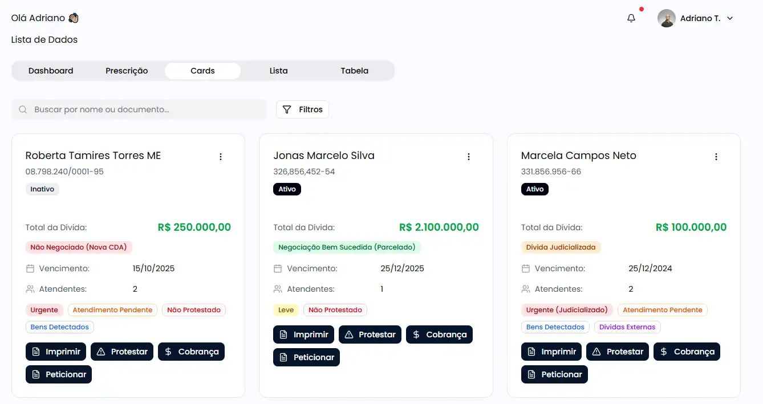The height and width of the screenshot is (404, 763).
Task: Click the magnifier search icon
Action: pyautogui.click(x=23, y=109)
